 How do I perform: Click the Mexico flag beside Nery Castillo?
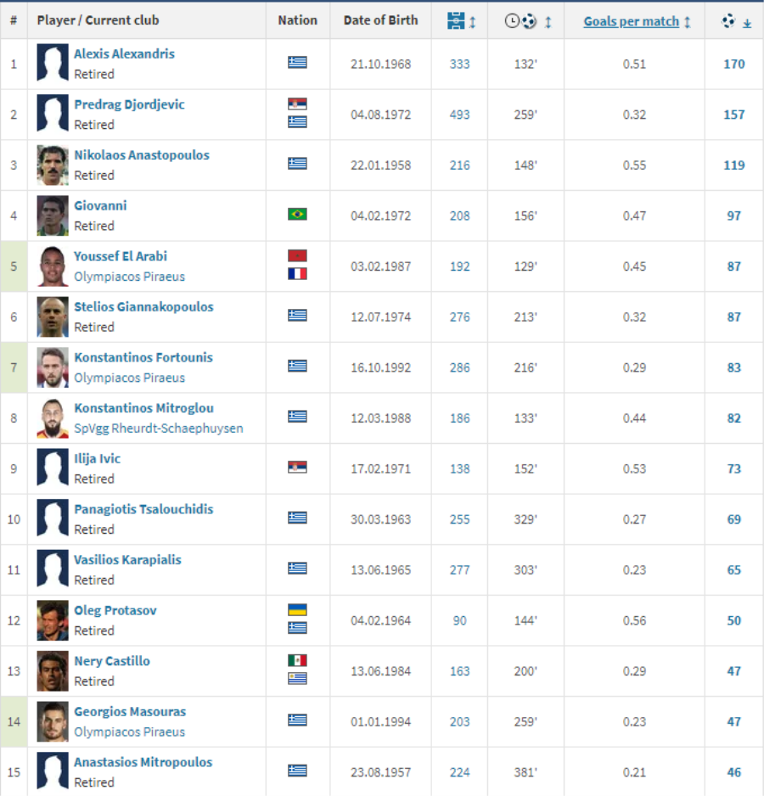[297, 660]
